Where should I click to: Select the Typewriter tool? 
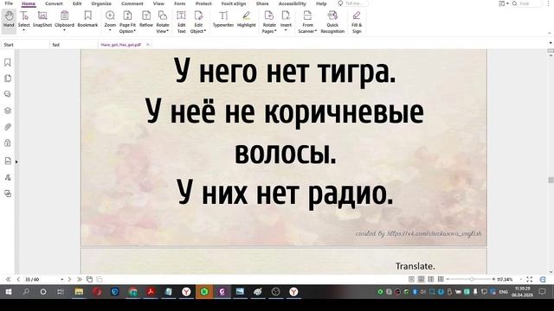point(223,20)
